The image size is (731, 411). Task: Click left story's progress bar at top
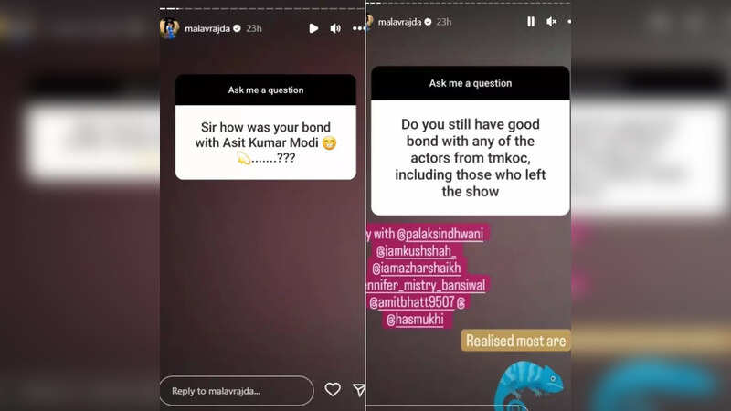[262, 8]
